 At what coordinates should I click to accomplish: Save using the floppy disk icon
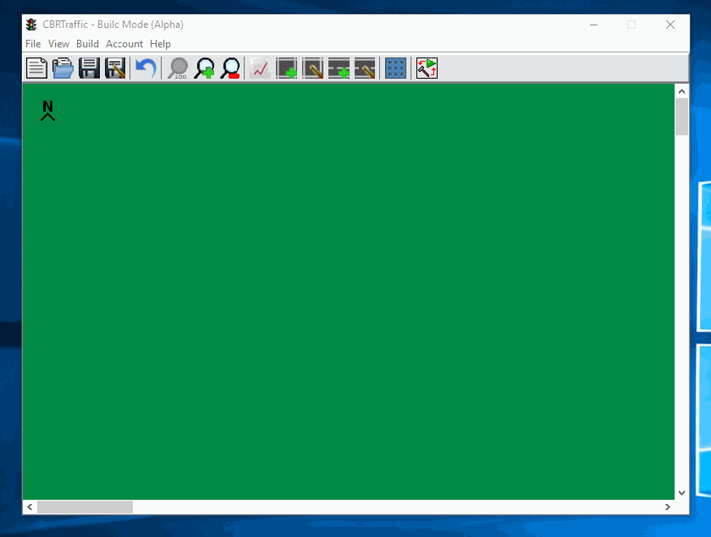click(x=89, y=68)
